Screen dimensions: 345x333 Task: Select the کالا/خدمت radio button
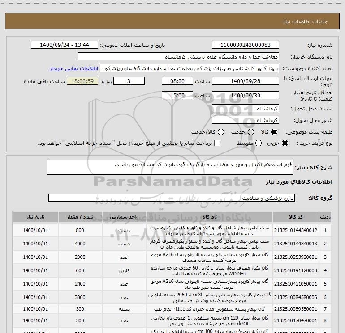tap(221, 132)
